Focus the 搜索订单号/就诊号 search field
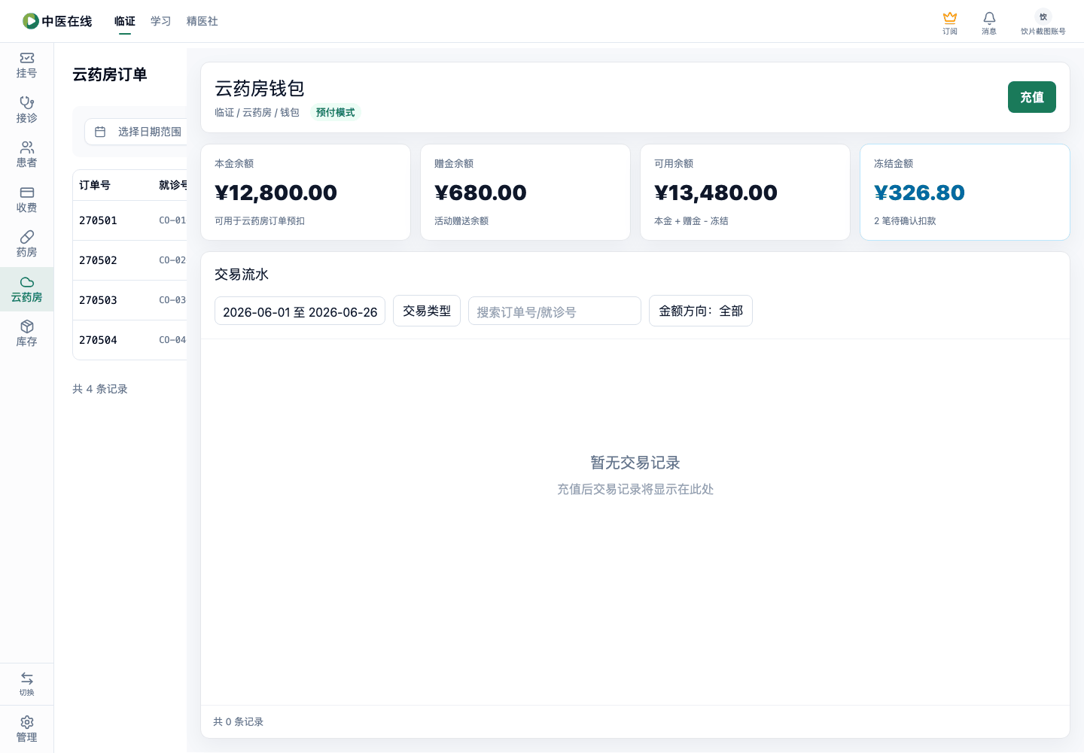The image size is (1084, 753). (555, 311)
